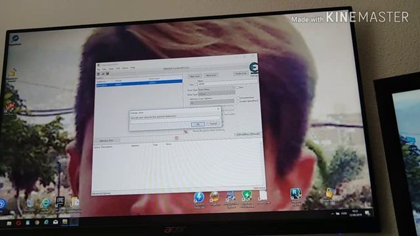Click the First Scan button
The width and height of the screenshot is (420, 236).
195,76
